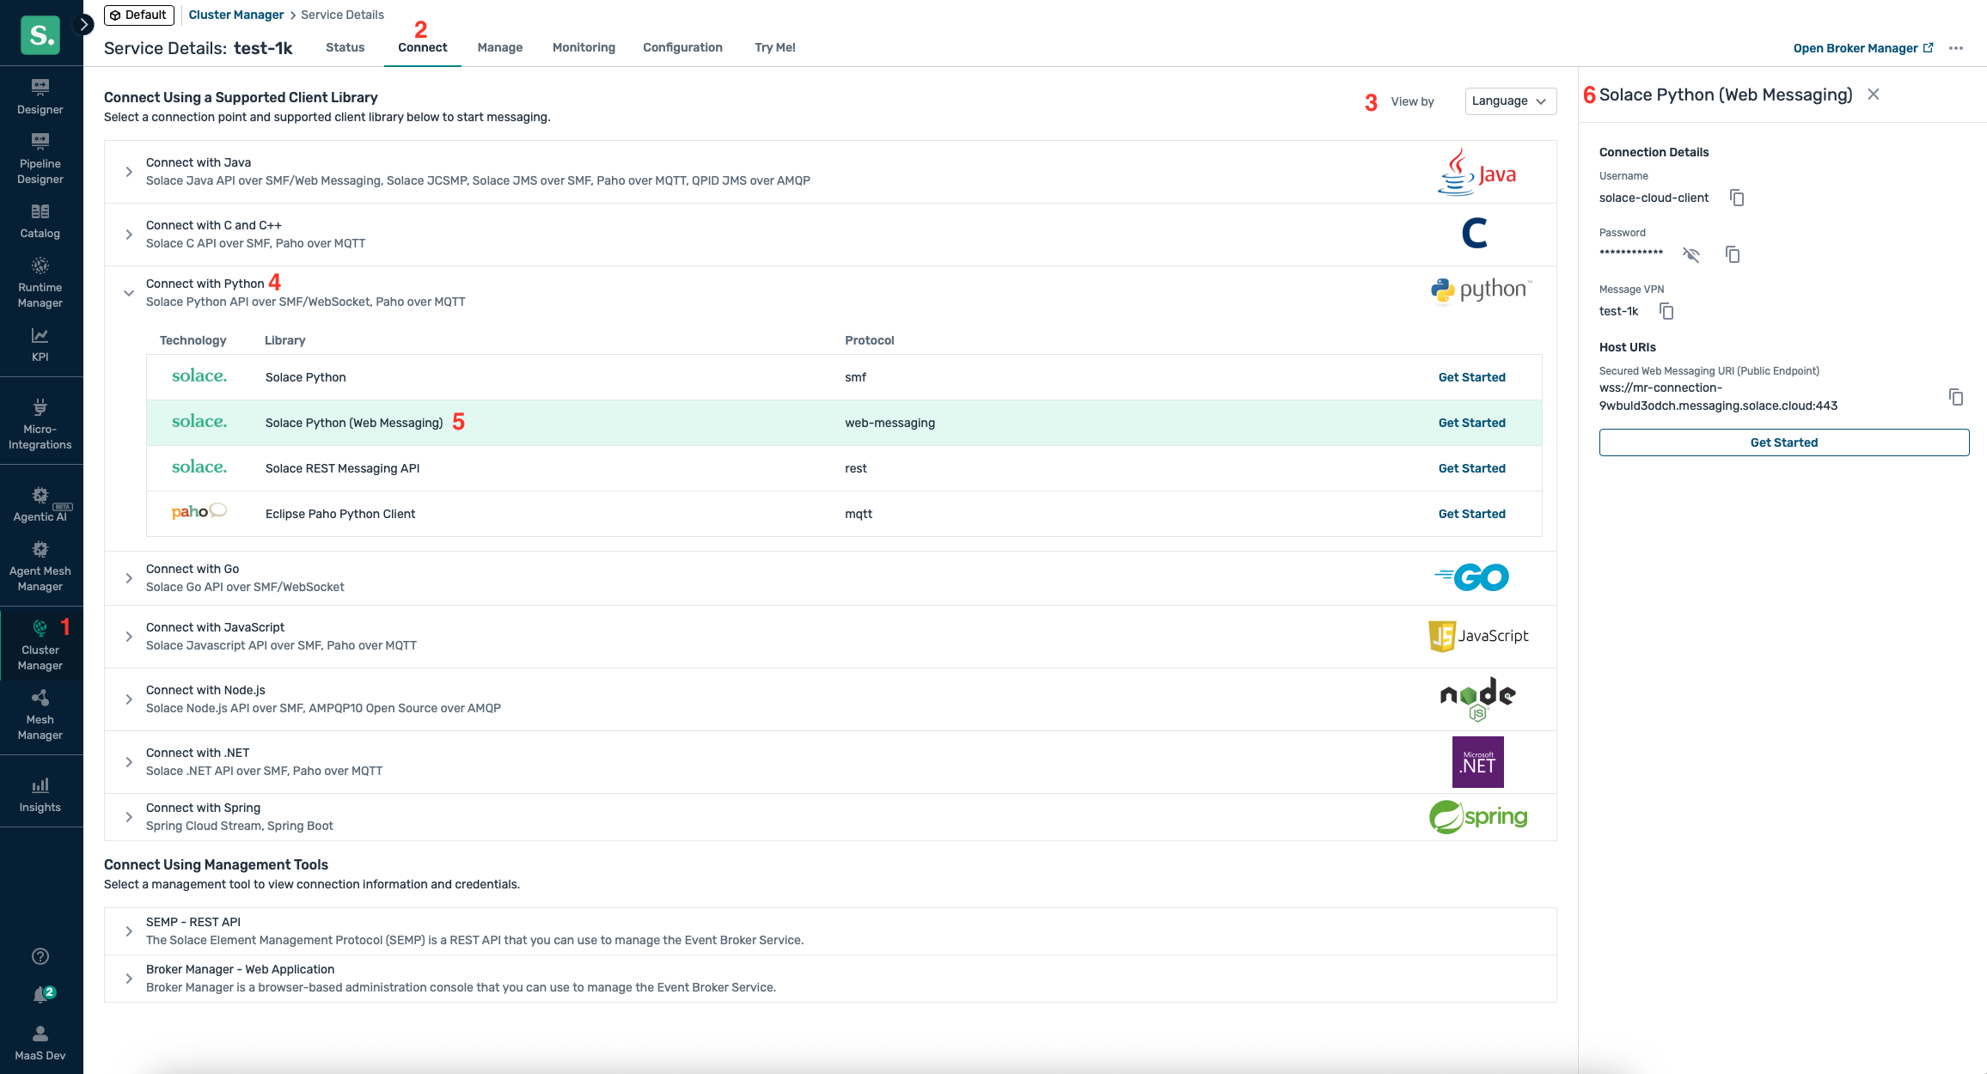This screenshot has height=1074, width=1987.
Task: Expand Connect with Node.js section
Action: point(129,699)
